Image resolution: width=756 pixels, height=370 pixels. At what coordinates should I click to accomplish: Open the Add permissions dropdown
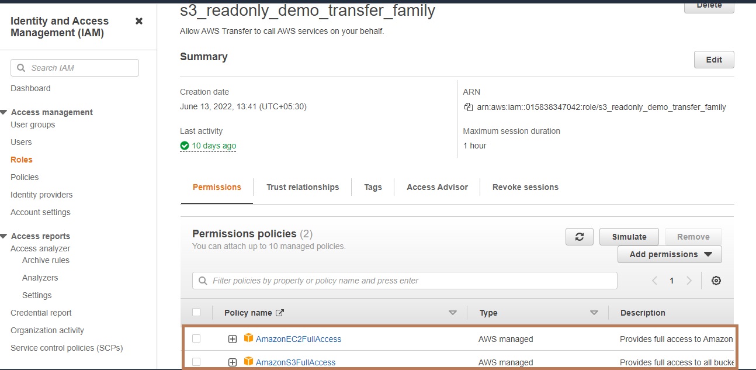670,254
